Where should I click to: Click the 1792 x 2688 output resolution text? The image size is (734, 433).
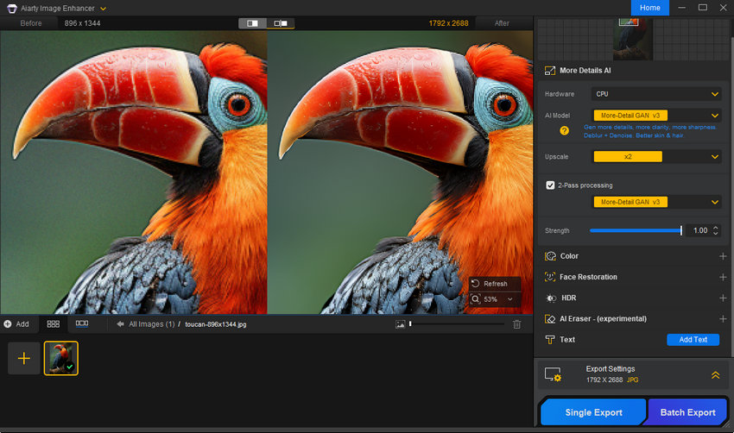(x=448, y=23)
